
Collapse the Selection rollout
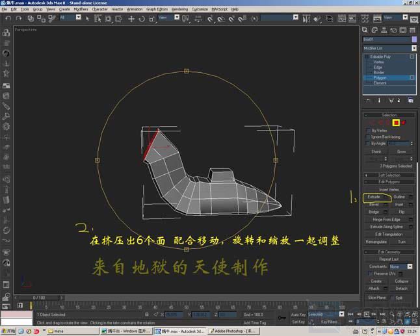[x=389, y=115]
